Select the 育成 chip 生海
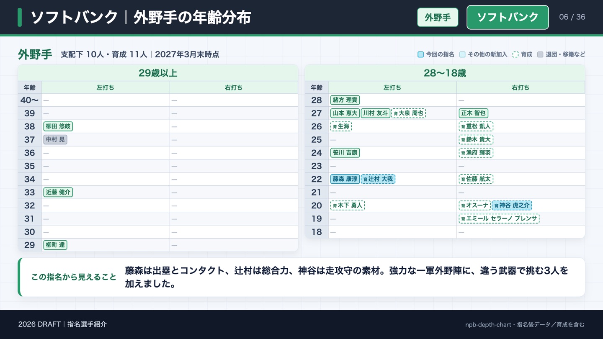 coord(341,126)
